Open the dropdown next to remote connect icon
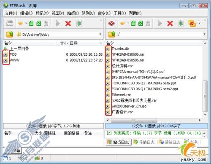The height and width of the screenshot is (164, 211). (x=128, y=23)
